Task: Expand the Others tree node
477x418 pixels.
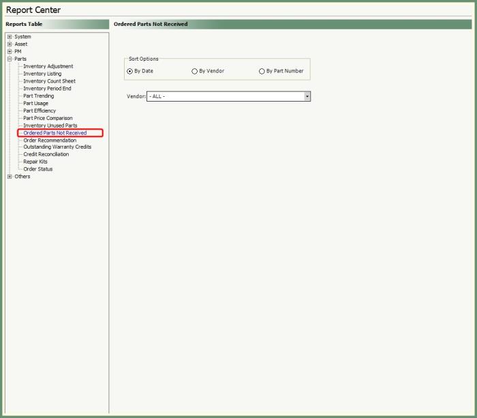Action: click(10, 177)
